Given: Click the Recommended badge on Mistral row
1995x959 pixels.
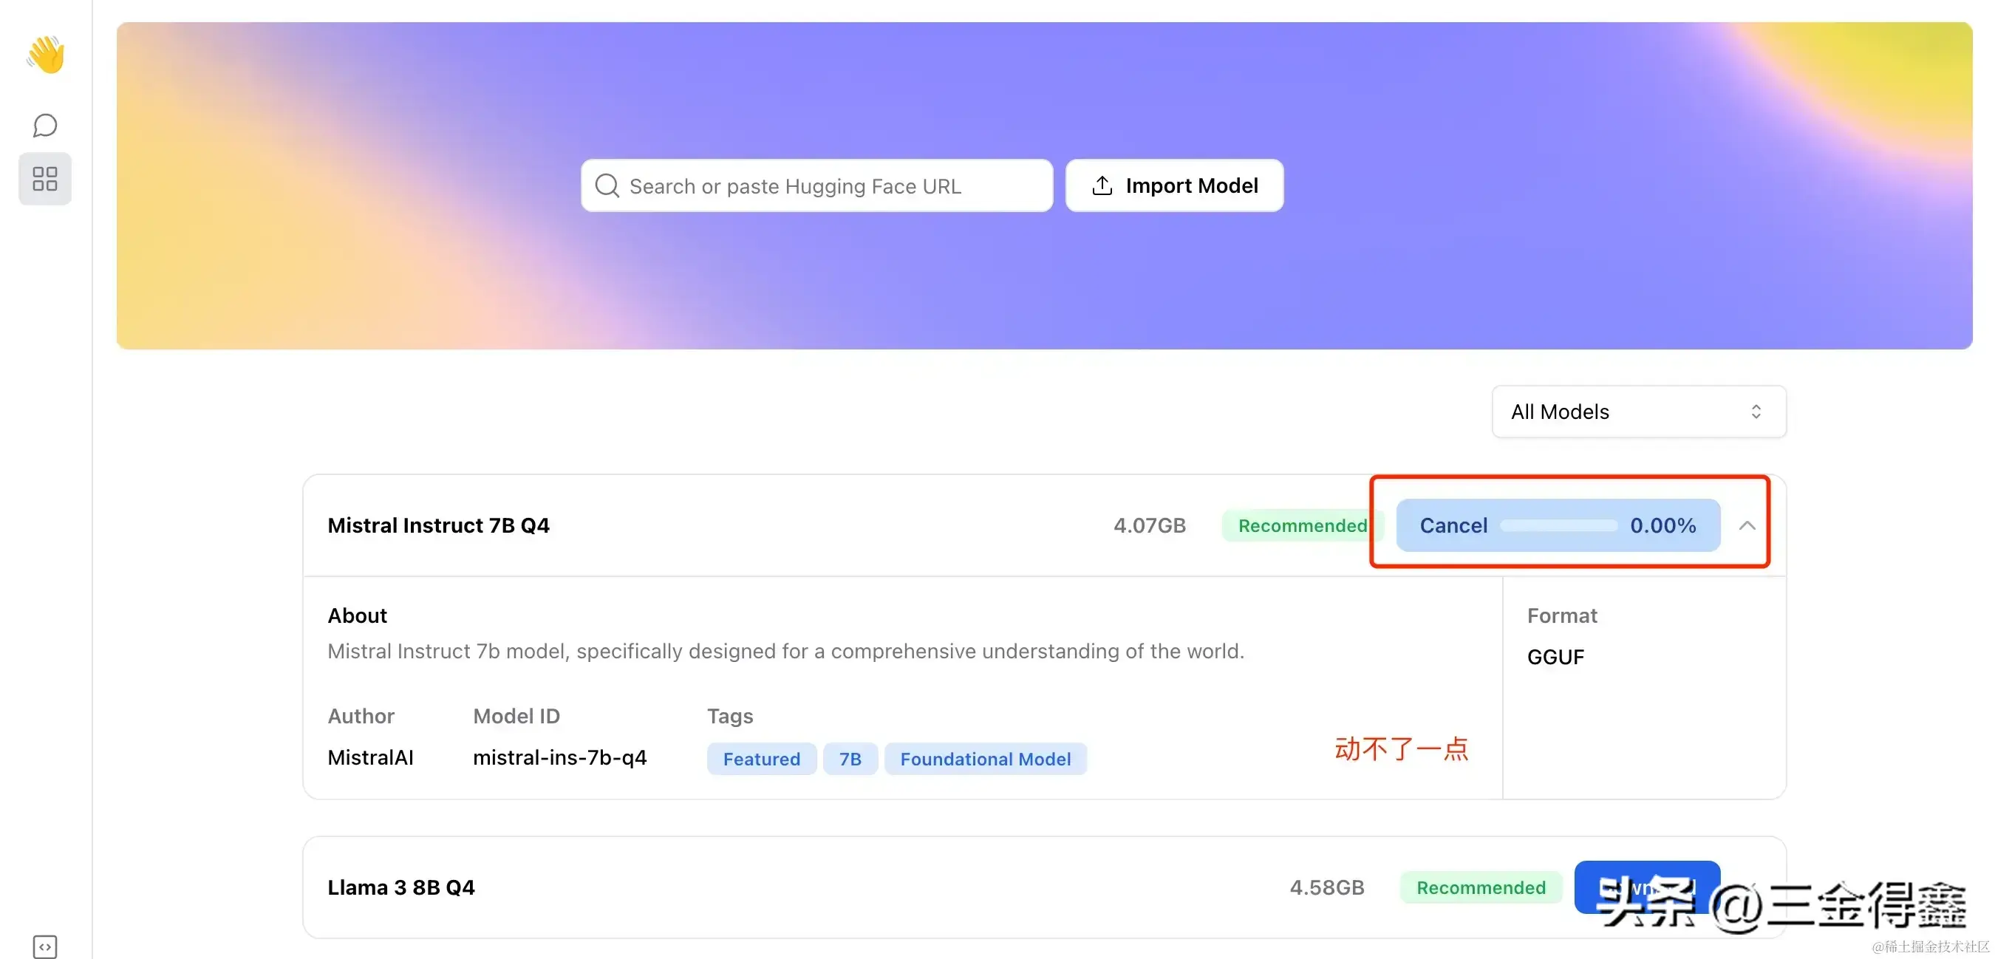Looking at the screenshot, I should pos(1302,526).
